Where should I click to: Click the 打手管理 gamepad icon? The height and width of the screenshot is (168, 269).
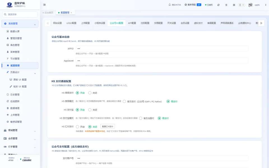pos(5,147)
